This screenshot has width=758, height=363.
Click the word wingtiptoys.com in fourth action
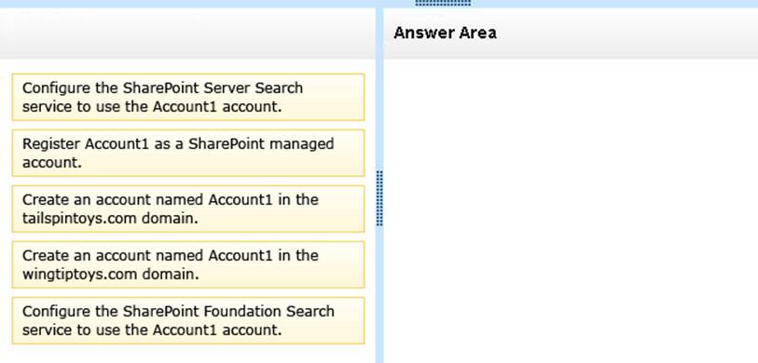[79, 275]
